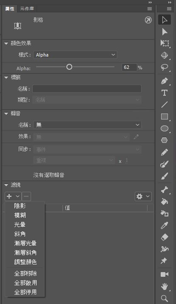The image size is (176, 304).
Task: Choose 調整顏色 from the filter menu
Action: [25, 262]
